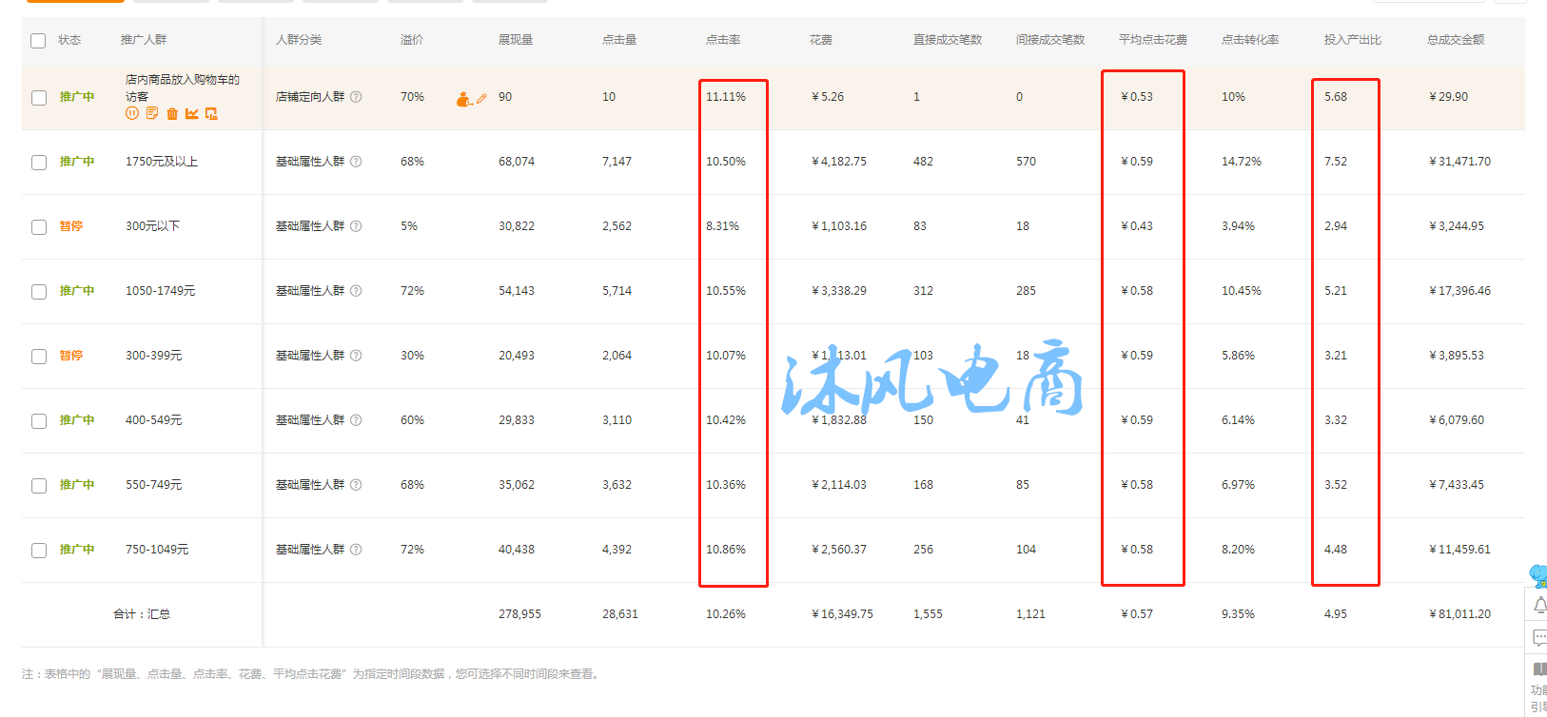Select the 1750元及以上 audience name
This screenshot has height=717, width=1547.
click(162, 162)
